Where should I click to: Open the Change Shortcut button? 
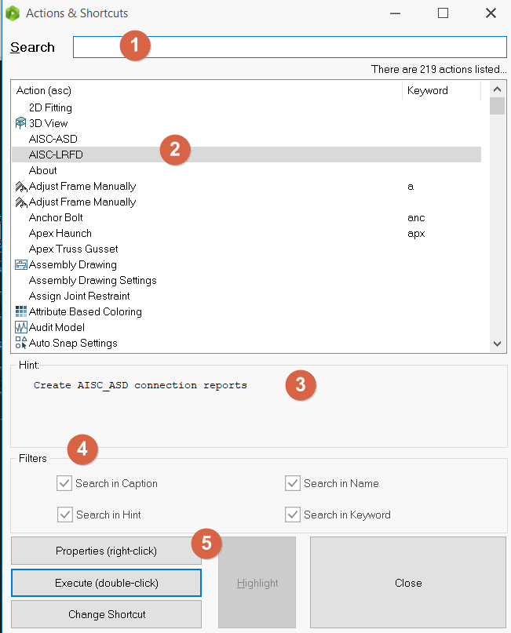(107, 614)
